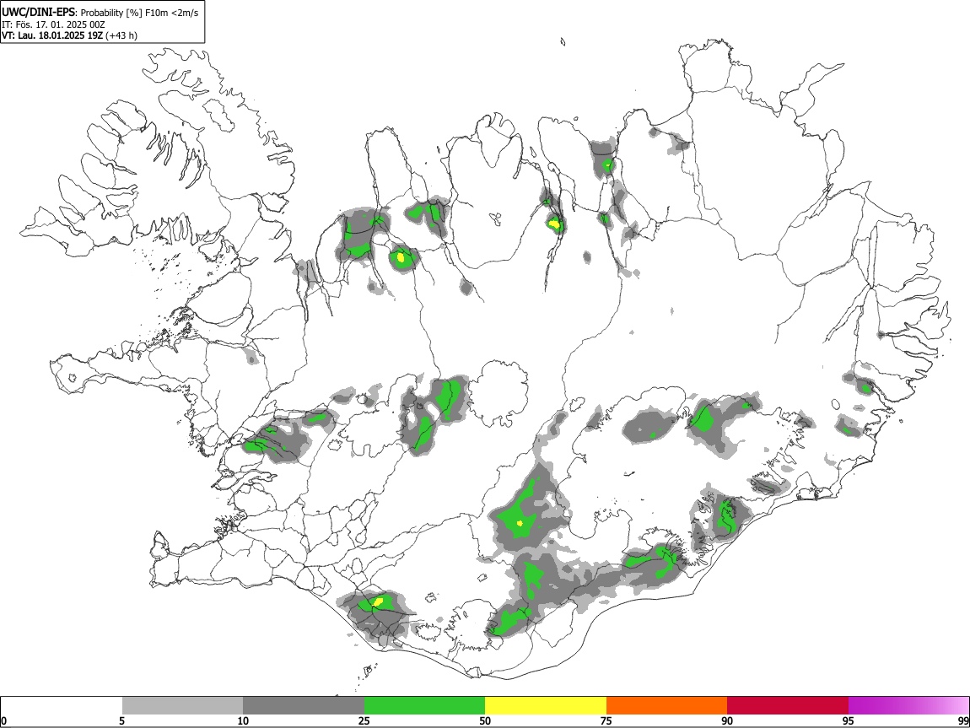
Task: Click the yellow 50-75% legend swatch
Action: click(546, 706)
